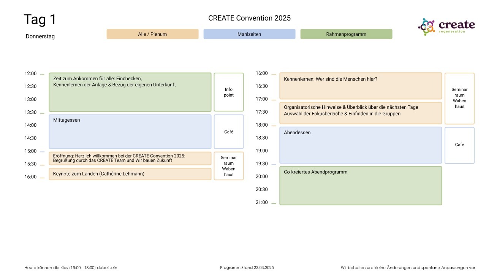The image size is (494, 278).
Task: Open the Co-kreiertes Abendprogramm block
Action: tap(361, 186)
